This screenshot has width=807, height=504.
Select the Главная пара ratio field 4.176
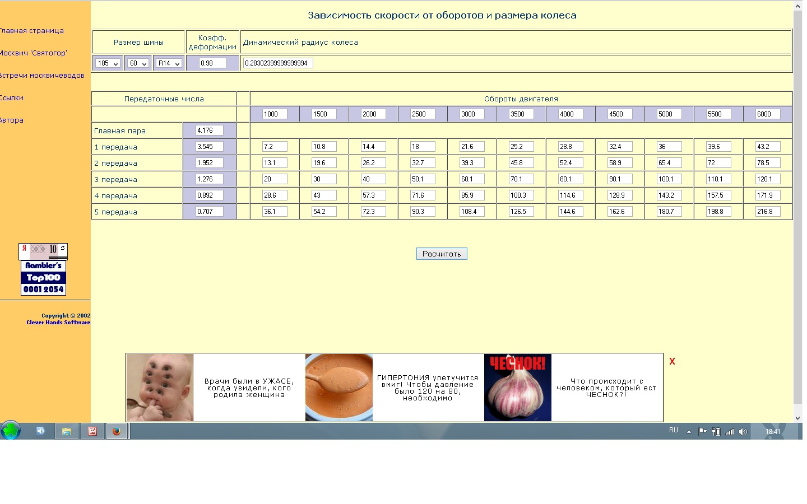[x=209, y=130]
